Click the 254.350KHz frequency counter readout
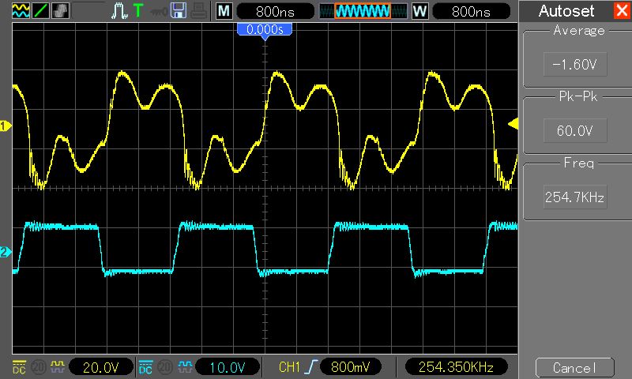This screenshot has width=632, height=379. tap(456, 367)
